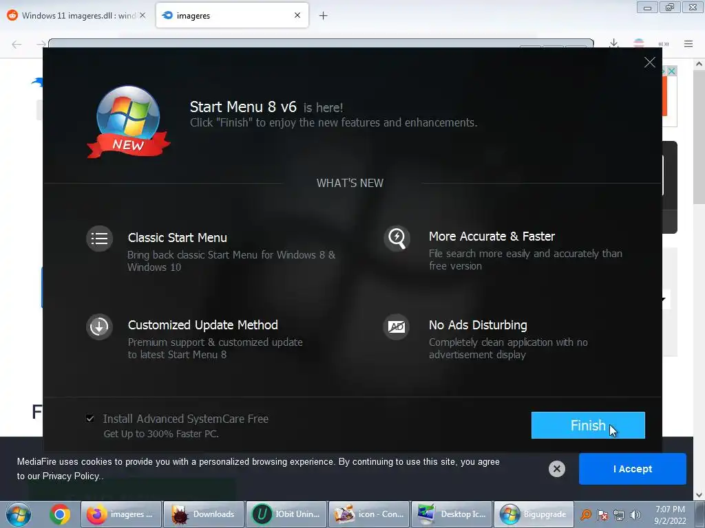Click the Finish button
This screenshot has height=528, width=705.
click(588, 425)
